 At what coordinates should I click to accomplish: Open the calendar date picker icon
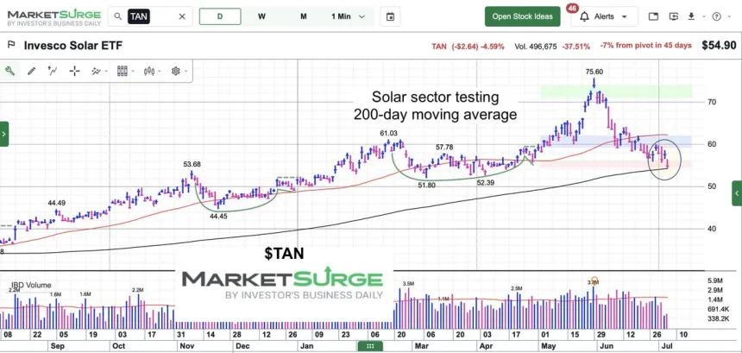pyautogui.click(x=390, y=16)
